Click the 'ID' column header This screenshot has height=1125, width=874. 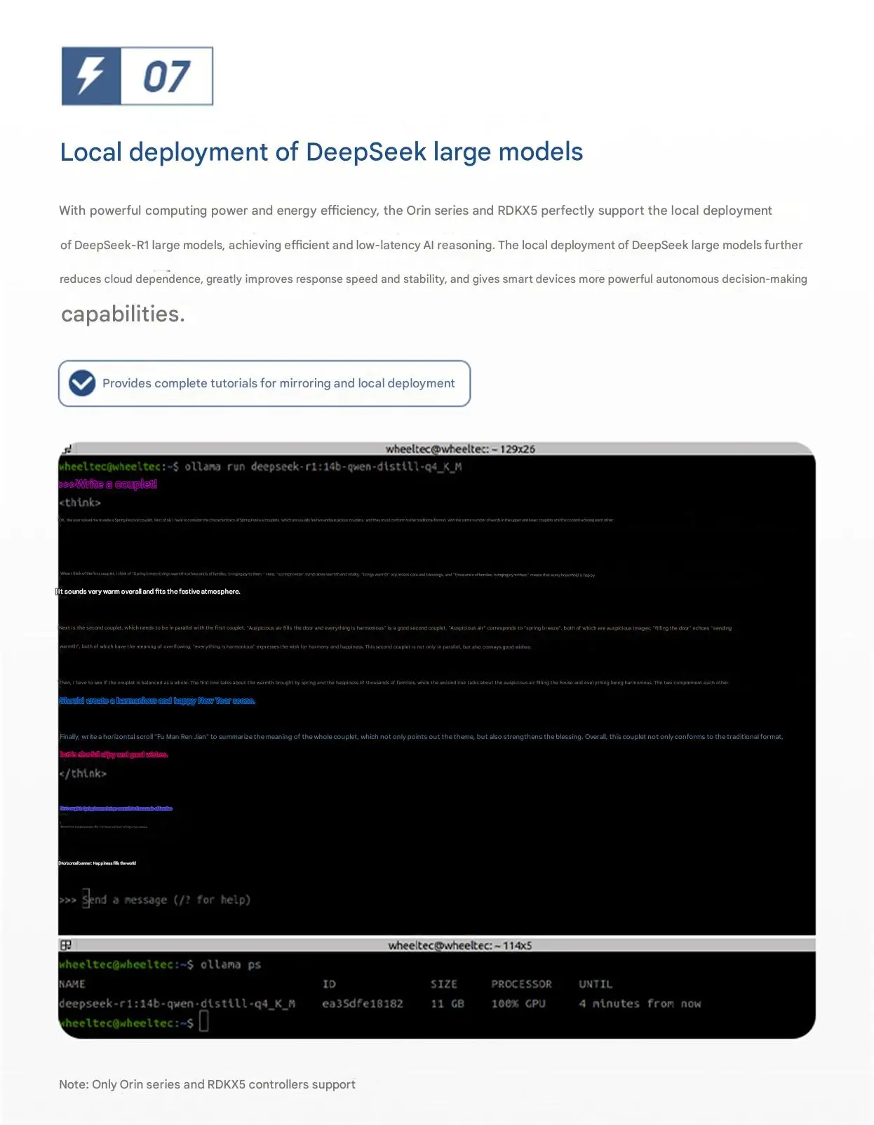coord(329,984)
